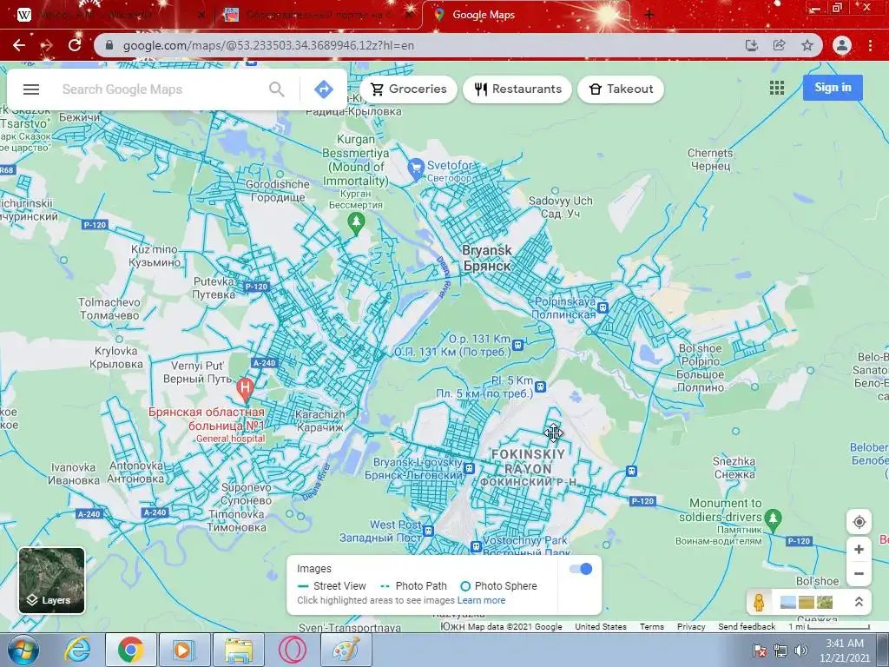Click the West Post station marker
Image resolution: width=889 pixels, height=667 pixels.
[x=429, y=531]
